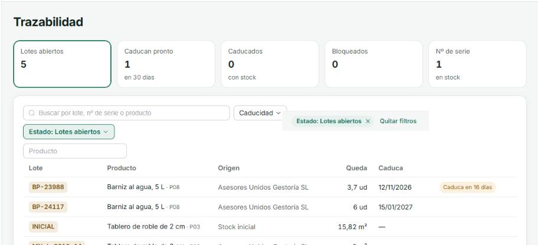
Task: Open lot BP-24117 badge
Action: click(x=48, y=207)
